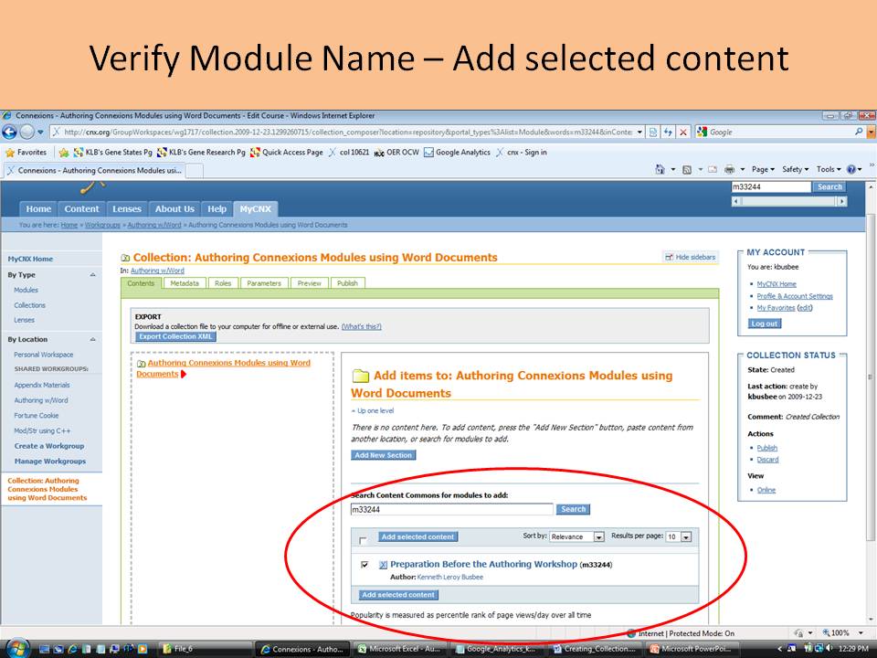Click the Compatibility View icon in the address bar
This screenshot has height=658, width=877.
point(652,132)
